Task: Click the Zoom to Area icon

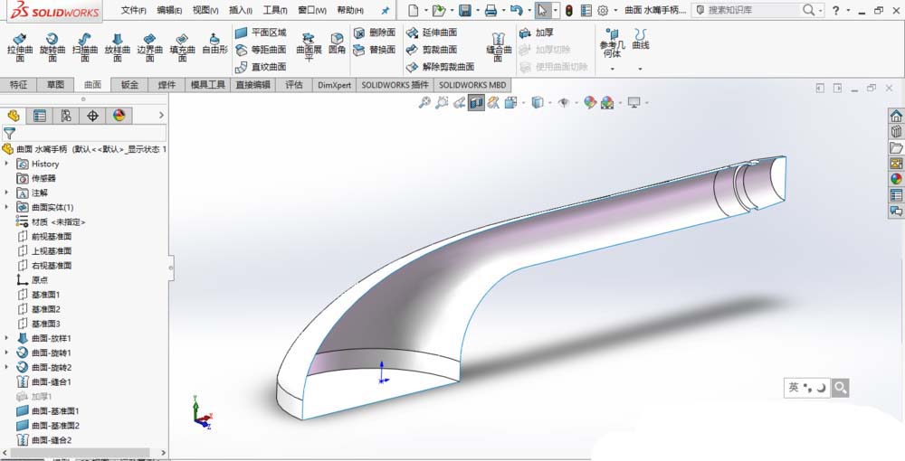Action: click(x=442, y=102)
